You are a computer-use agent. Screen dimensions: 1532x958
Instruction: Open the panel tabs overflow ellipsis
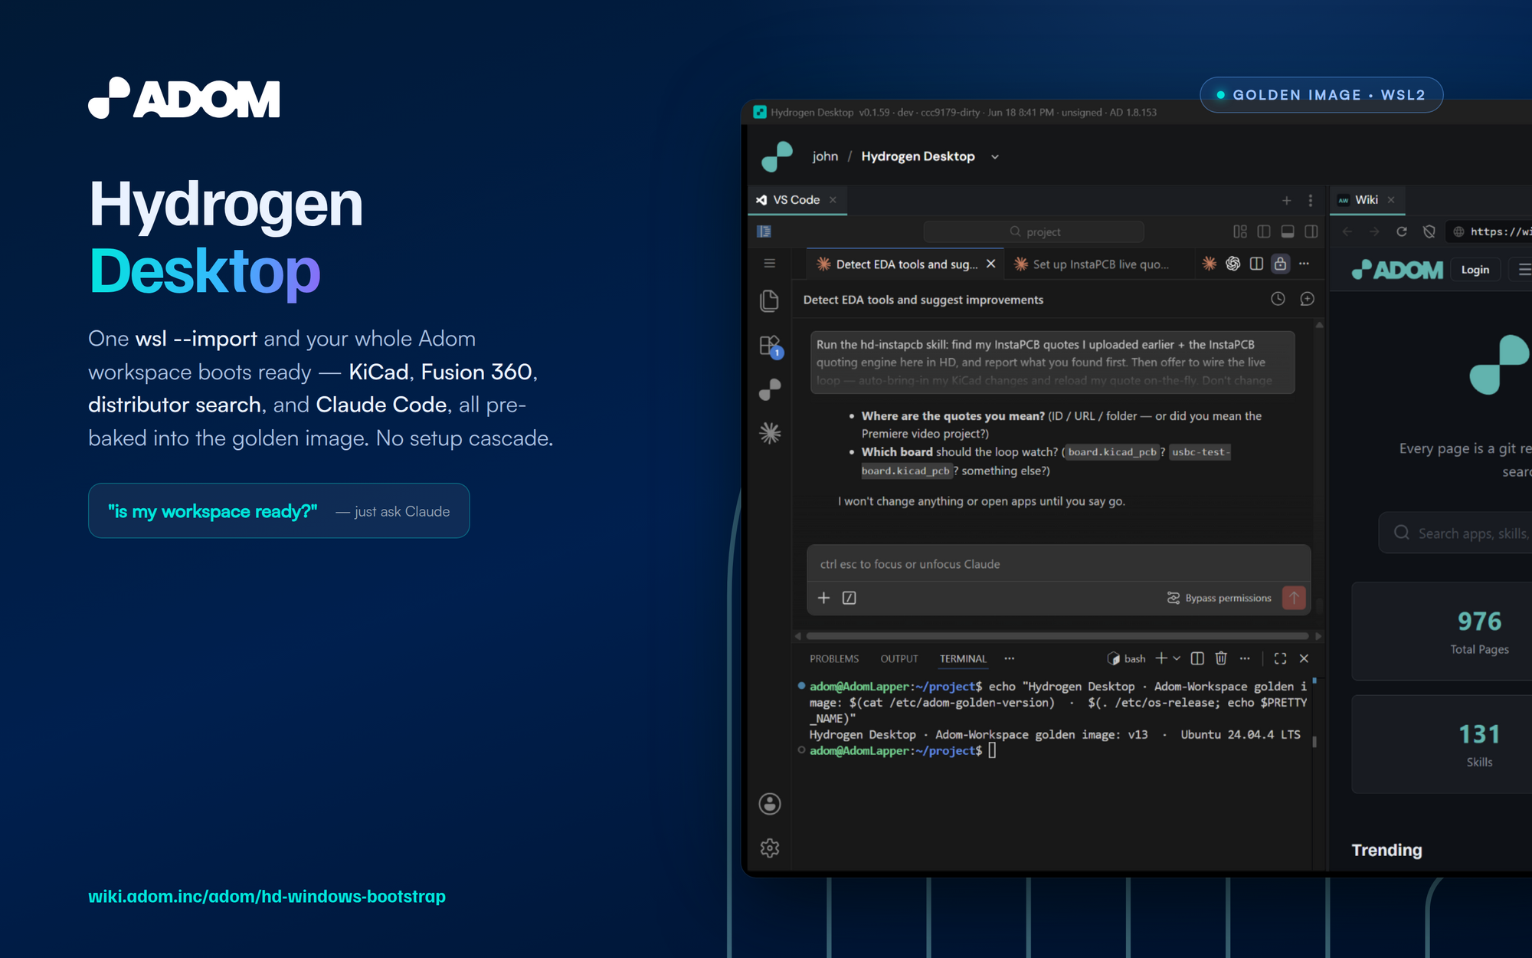(1010, 658)
